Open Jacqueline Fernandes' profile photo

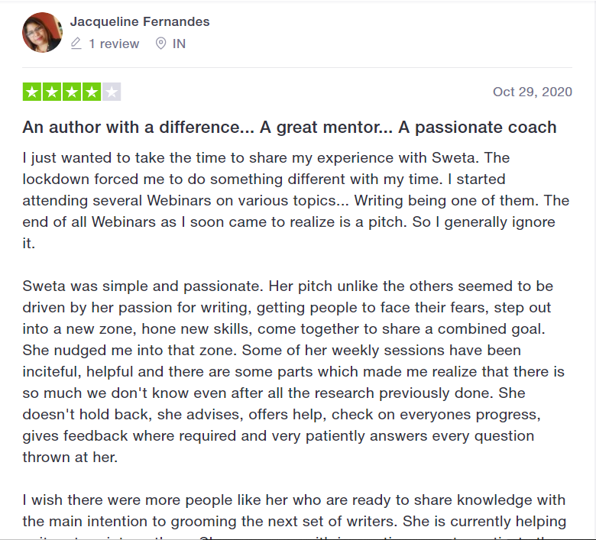click(43, 32)
